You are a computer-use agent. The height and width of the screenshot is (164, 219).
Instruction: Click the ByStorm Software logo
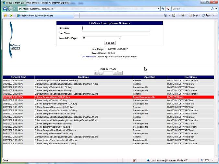coord(14,40)
